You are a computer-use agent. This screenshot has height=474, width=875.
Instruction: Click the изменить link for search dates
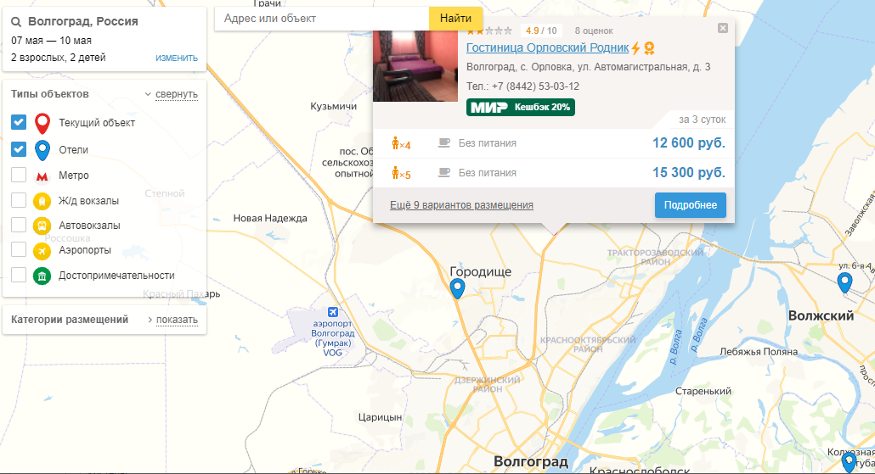177,58
